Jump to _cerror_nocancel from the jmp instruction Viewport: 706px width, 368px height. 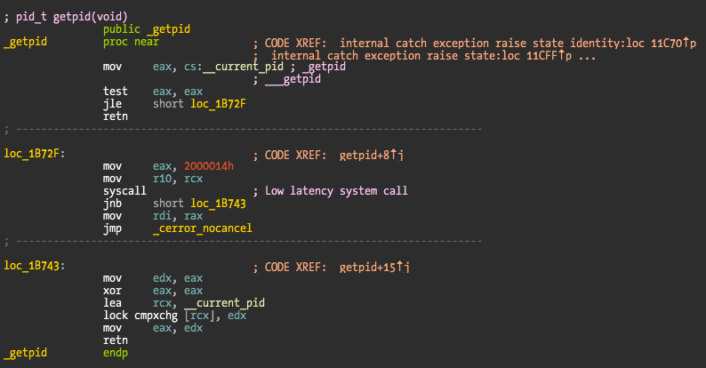202,228
